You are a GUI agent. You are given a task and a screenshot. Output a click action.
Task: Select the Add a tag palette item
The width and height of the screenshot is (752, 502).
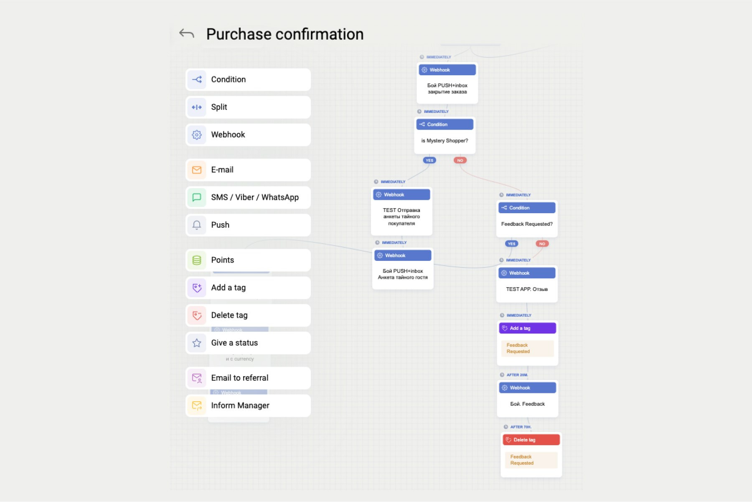coord(248,288)
